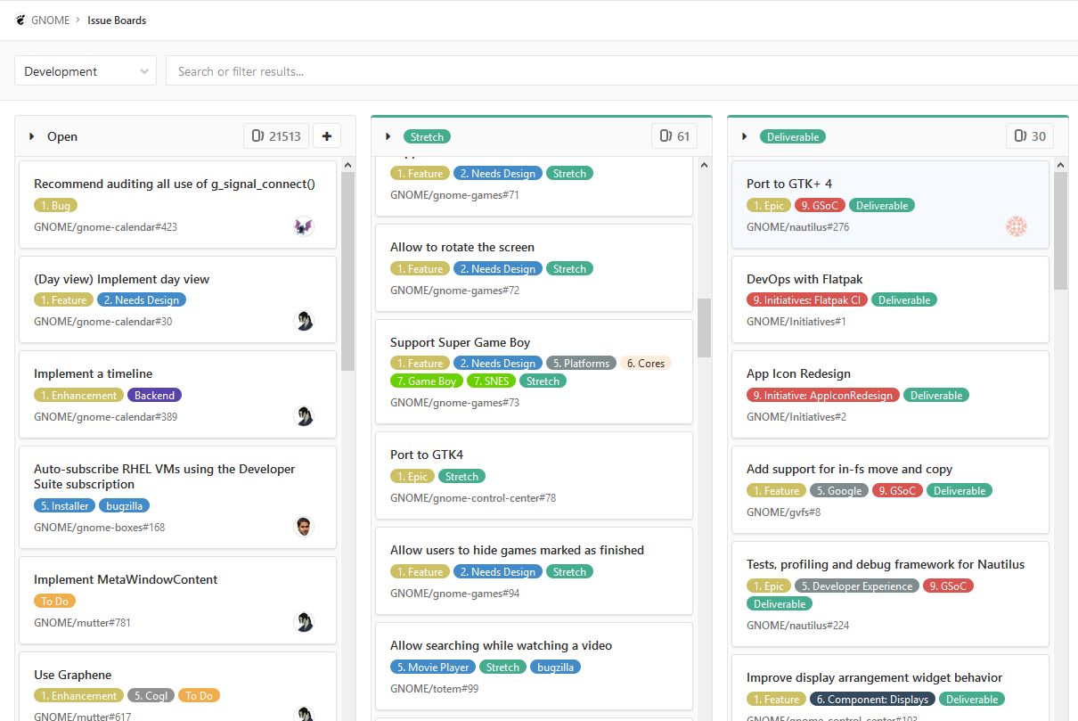Screen dimensions: 1078x721
Task: Collapse the Open list
Action: click(x=32, y=136)
